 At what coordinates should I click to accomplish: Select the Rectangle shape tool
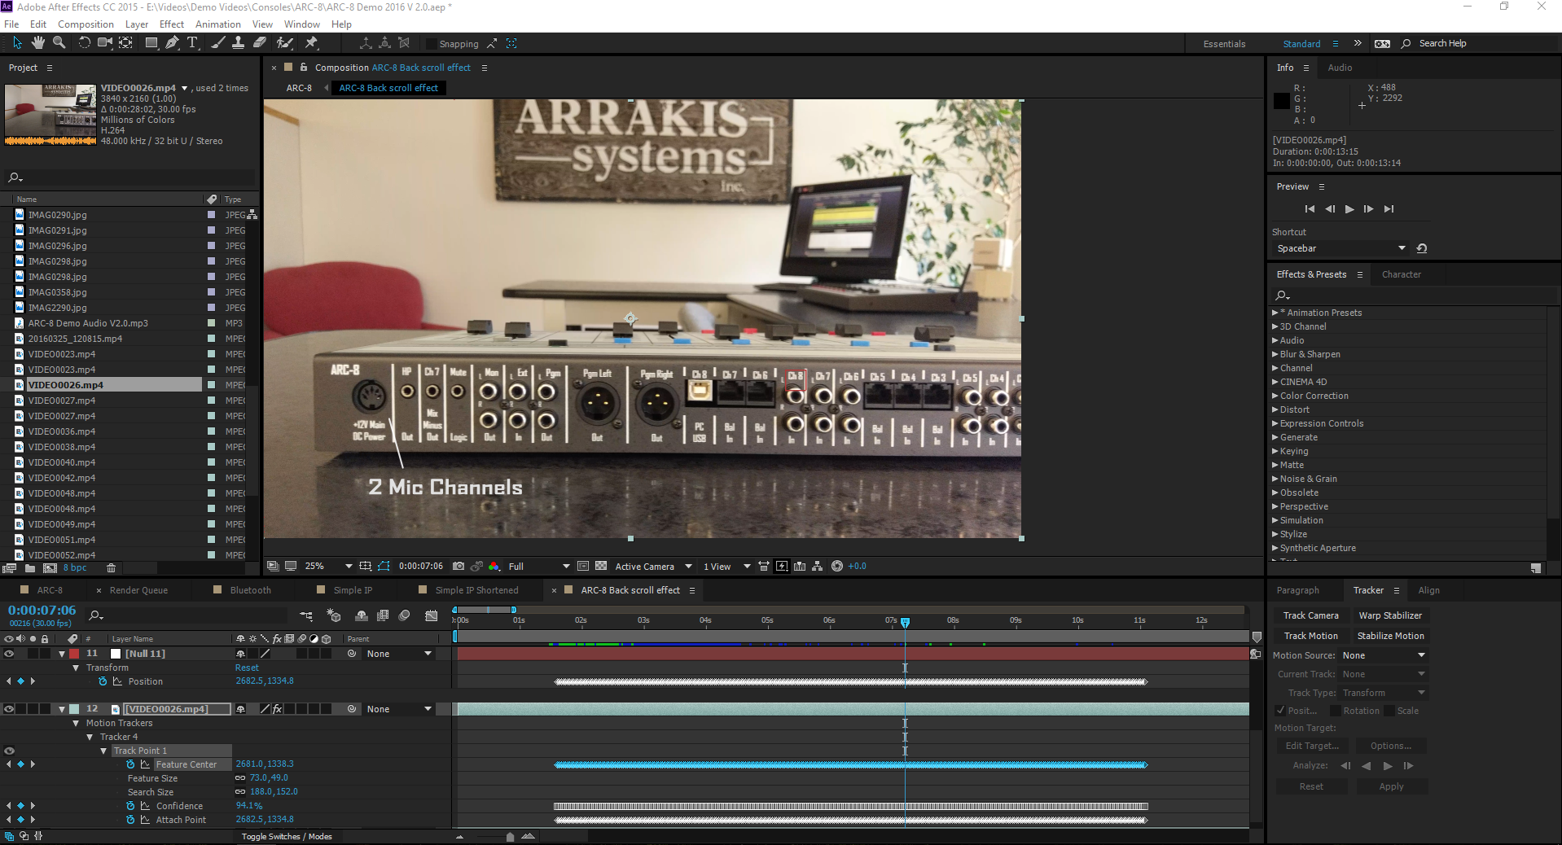[151, 43]
